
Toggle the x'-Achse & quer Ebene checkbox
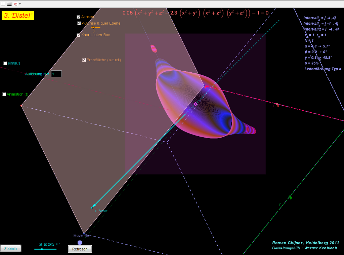pyautogui.click(x=79, y=24)
